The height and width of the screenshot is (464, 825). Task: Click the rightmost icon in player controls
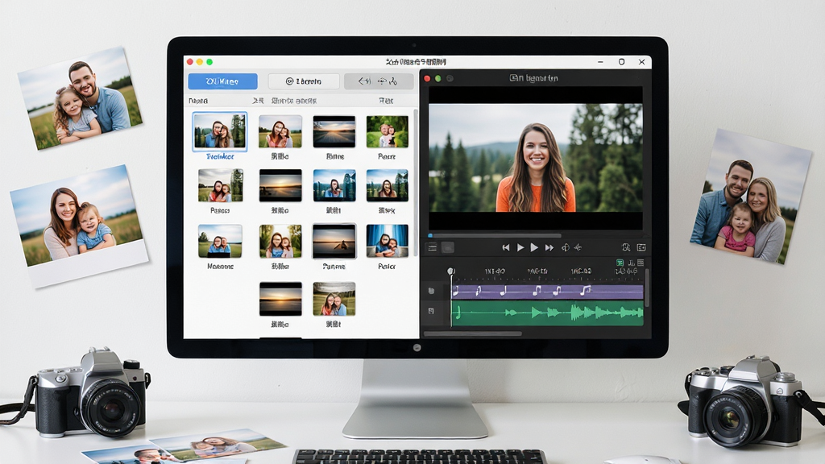(x=641, y=247)
